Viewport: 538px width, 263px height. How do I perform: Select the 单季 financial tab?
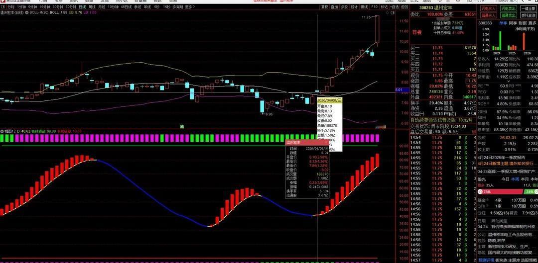tap(503, 23)
